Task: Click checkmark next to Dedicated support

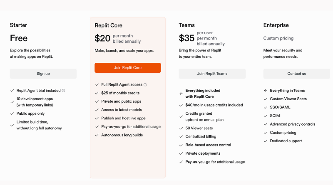Action: (x=265, y=141)
